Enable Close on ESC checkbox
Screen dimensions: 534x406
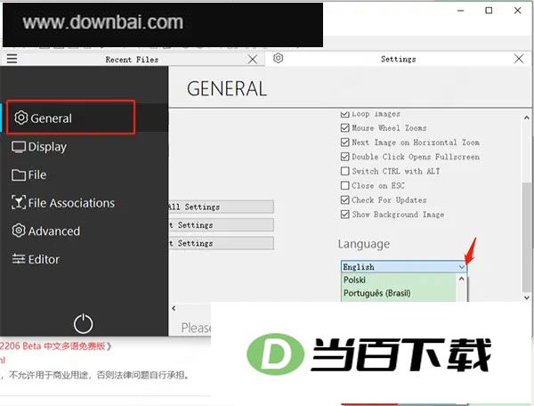click(x=345, y=185)
